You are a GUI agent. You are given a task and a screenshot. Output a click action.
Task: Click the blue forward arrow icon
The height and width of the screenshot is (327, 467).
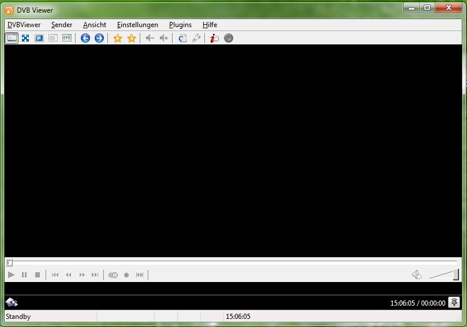(99, 38)
